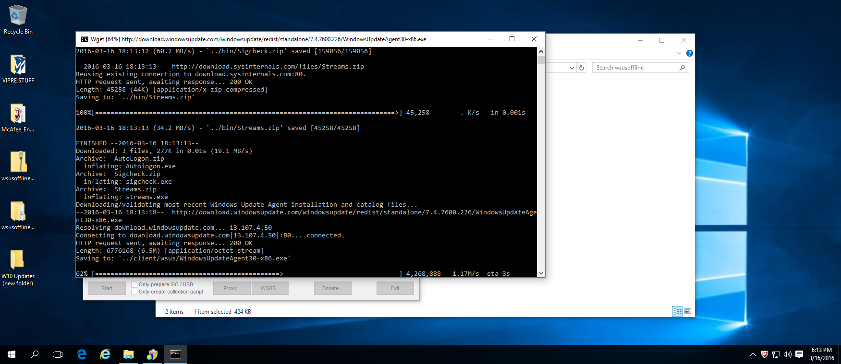
Task: Launch Internet Explorer from the taskbar
Action: (105, 354)
